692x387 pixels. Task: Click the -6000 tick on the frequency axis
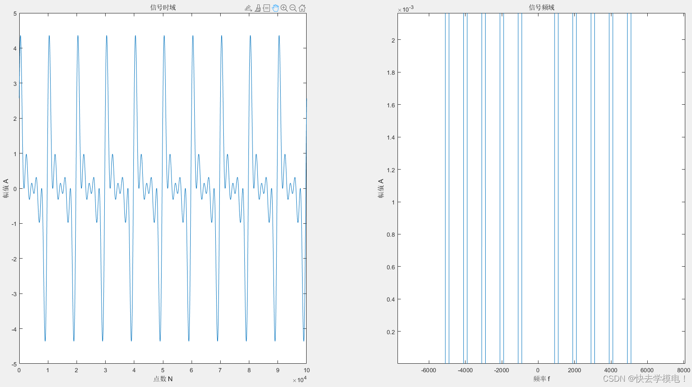click(428, 370)
